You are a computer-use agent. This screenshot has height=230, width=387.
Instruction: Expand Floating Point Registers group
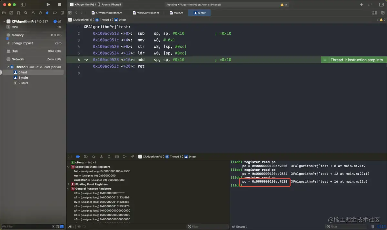click(68, 184)
